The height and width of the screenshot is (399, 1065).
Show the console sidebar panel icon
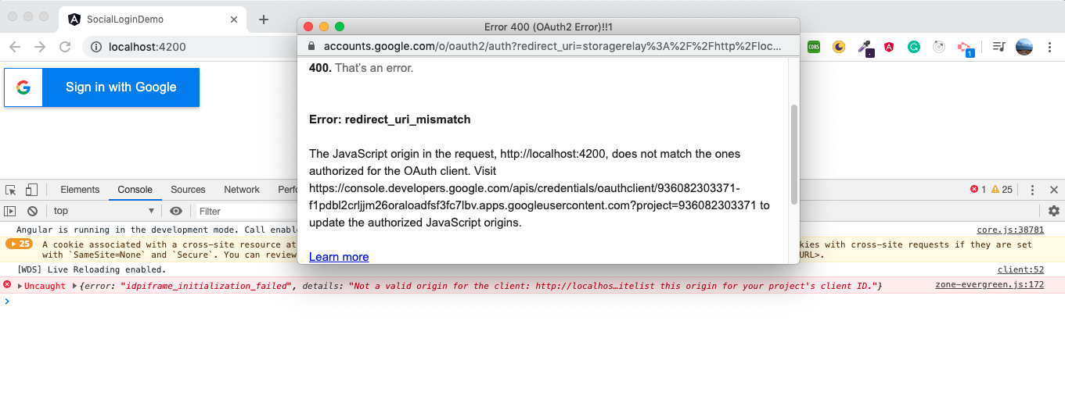pyautogui.click(x=10, y=211)
